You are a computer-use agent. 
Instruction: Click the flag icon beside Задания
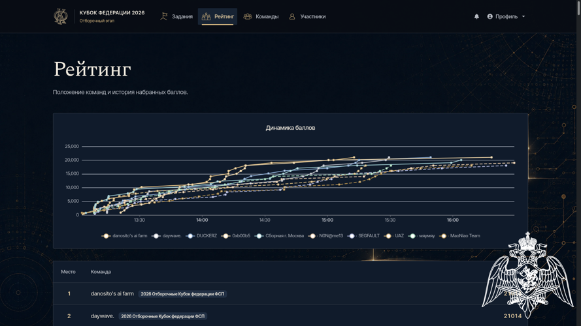(164, 17)
